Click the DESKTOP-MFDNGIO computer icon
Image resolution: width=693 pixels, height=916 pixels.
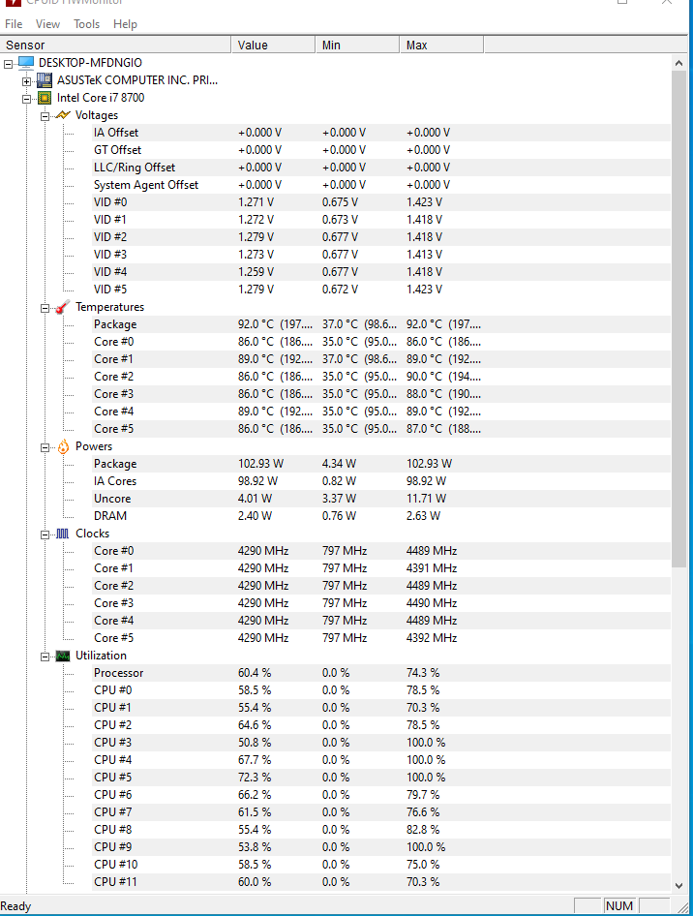(x=26, y=63)
